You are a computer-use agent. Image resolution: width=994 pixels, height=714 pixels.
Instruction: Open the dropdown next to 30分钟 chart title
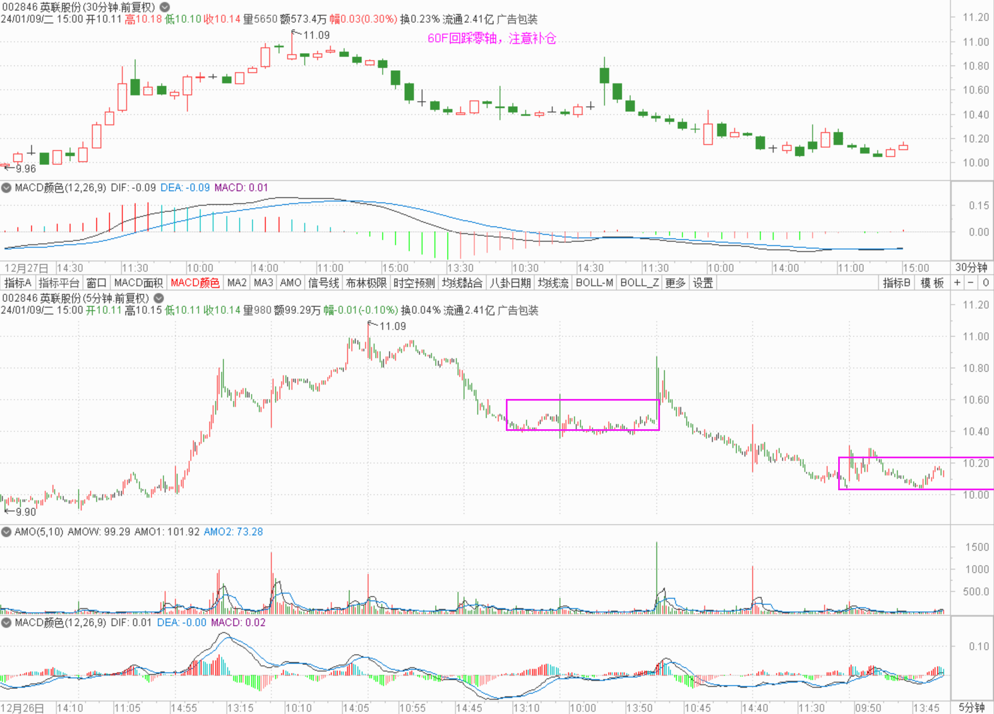click(164, 7)
